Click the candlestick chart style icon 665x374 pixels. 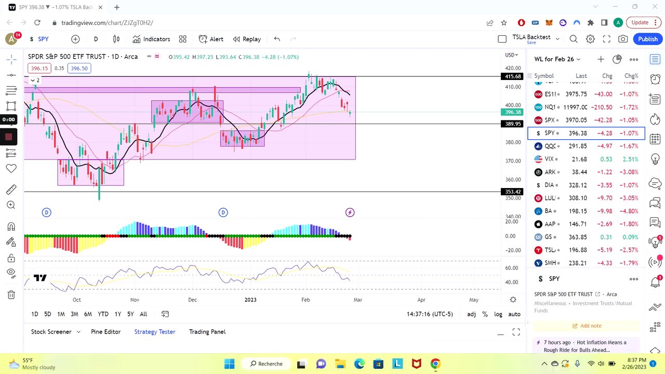116,39
